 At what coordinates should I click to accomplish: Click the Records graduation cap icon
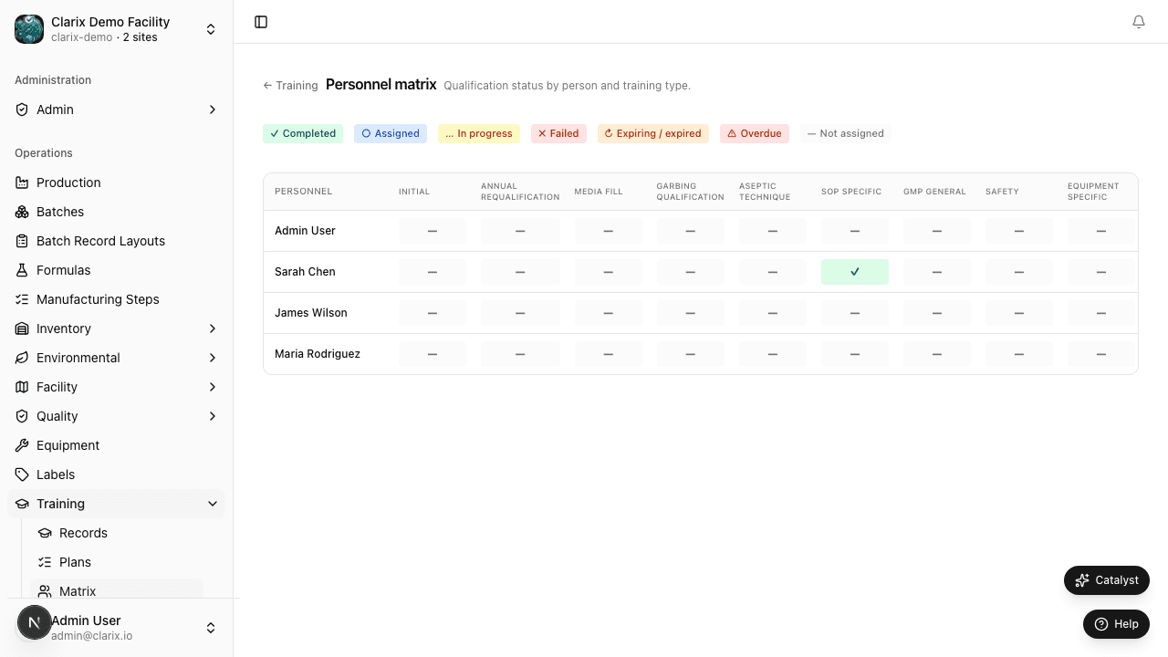pyautogui.click(x=45, y=533)
